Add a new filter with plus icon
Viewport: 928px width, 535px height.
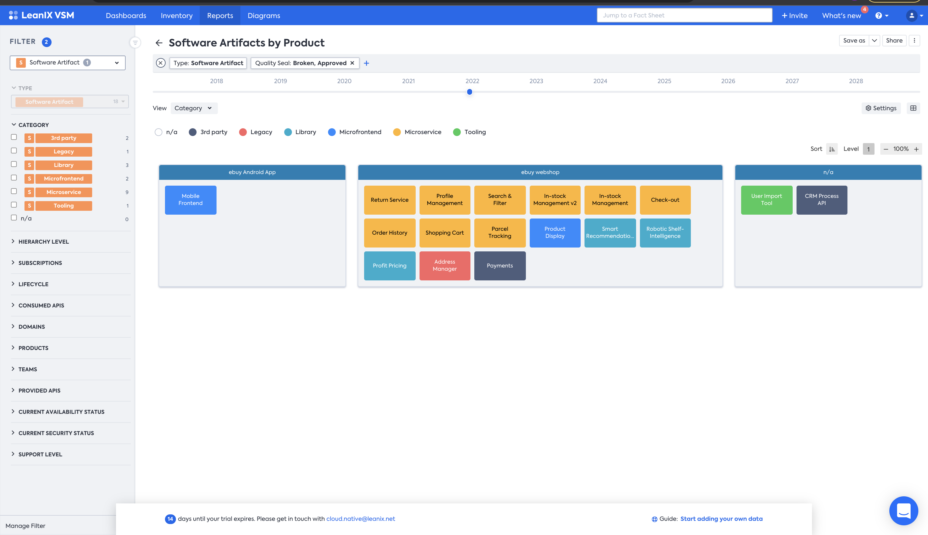coord(366,63)
